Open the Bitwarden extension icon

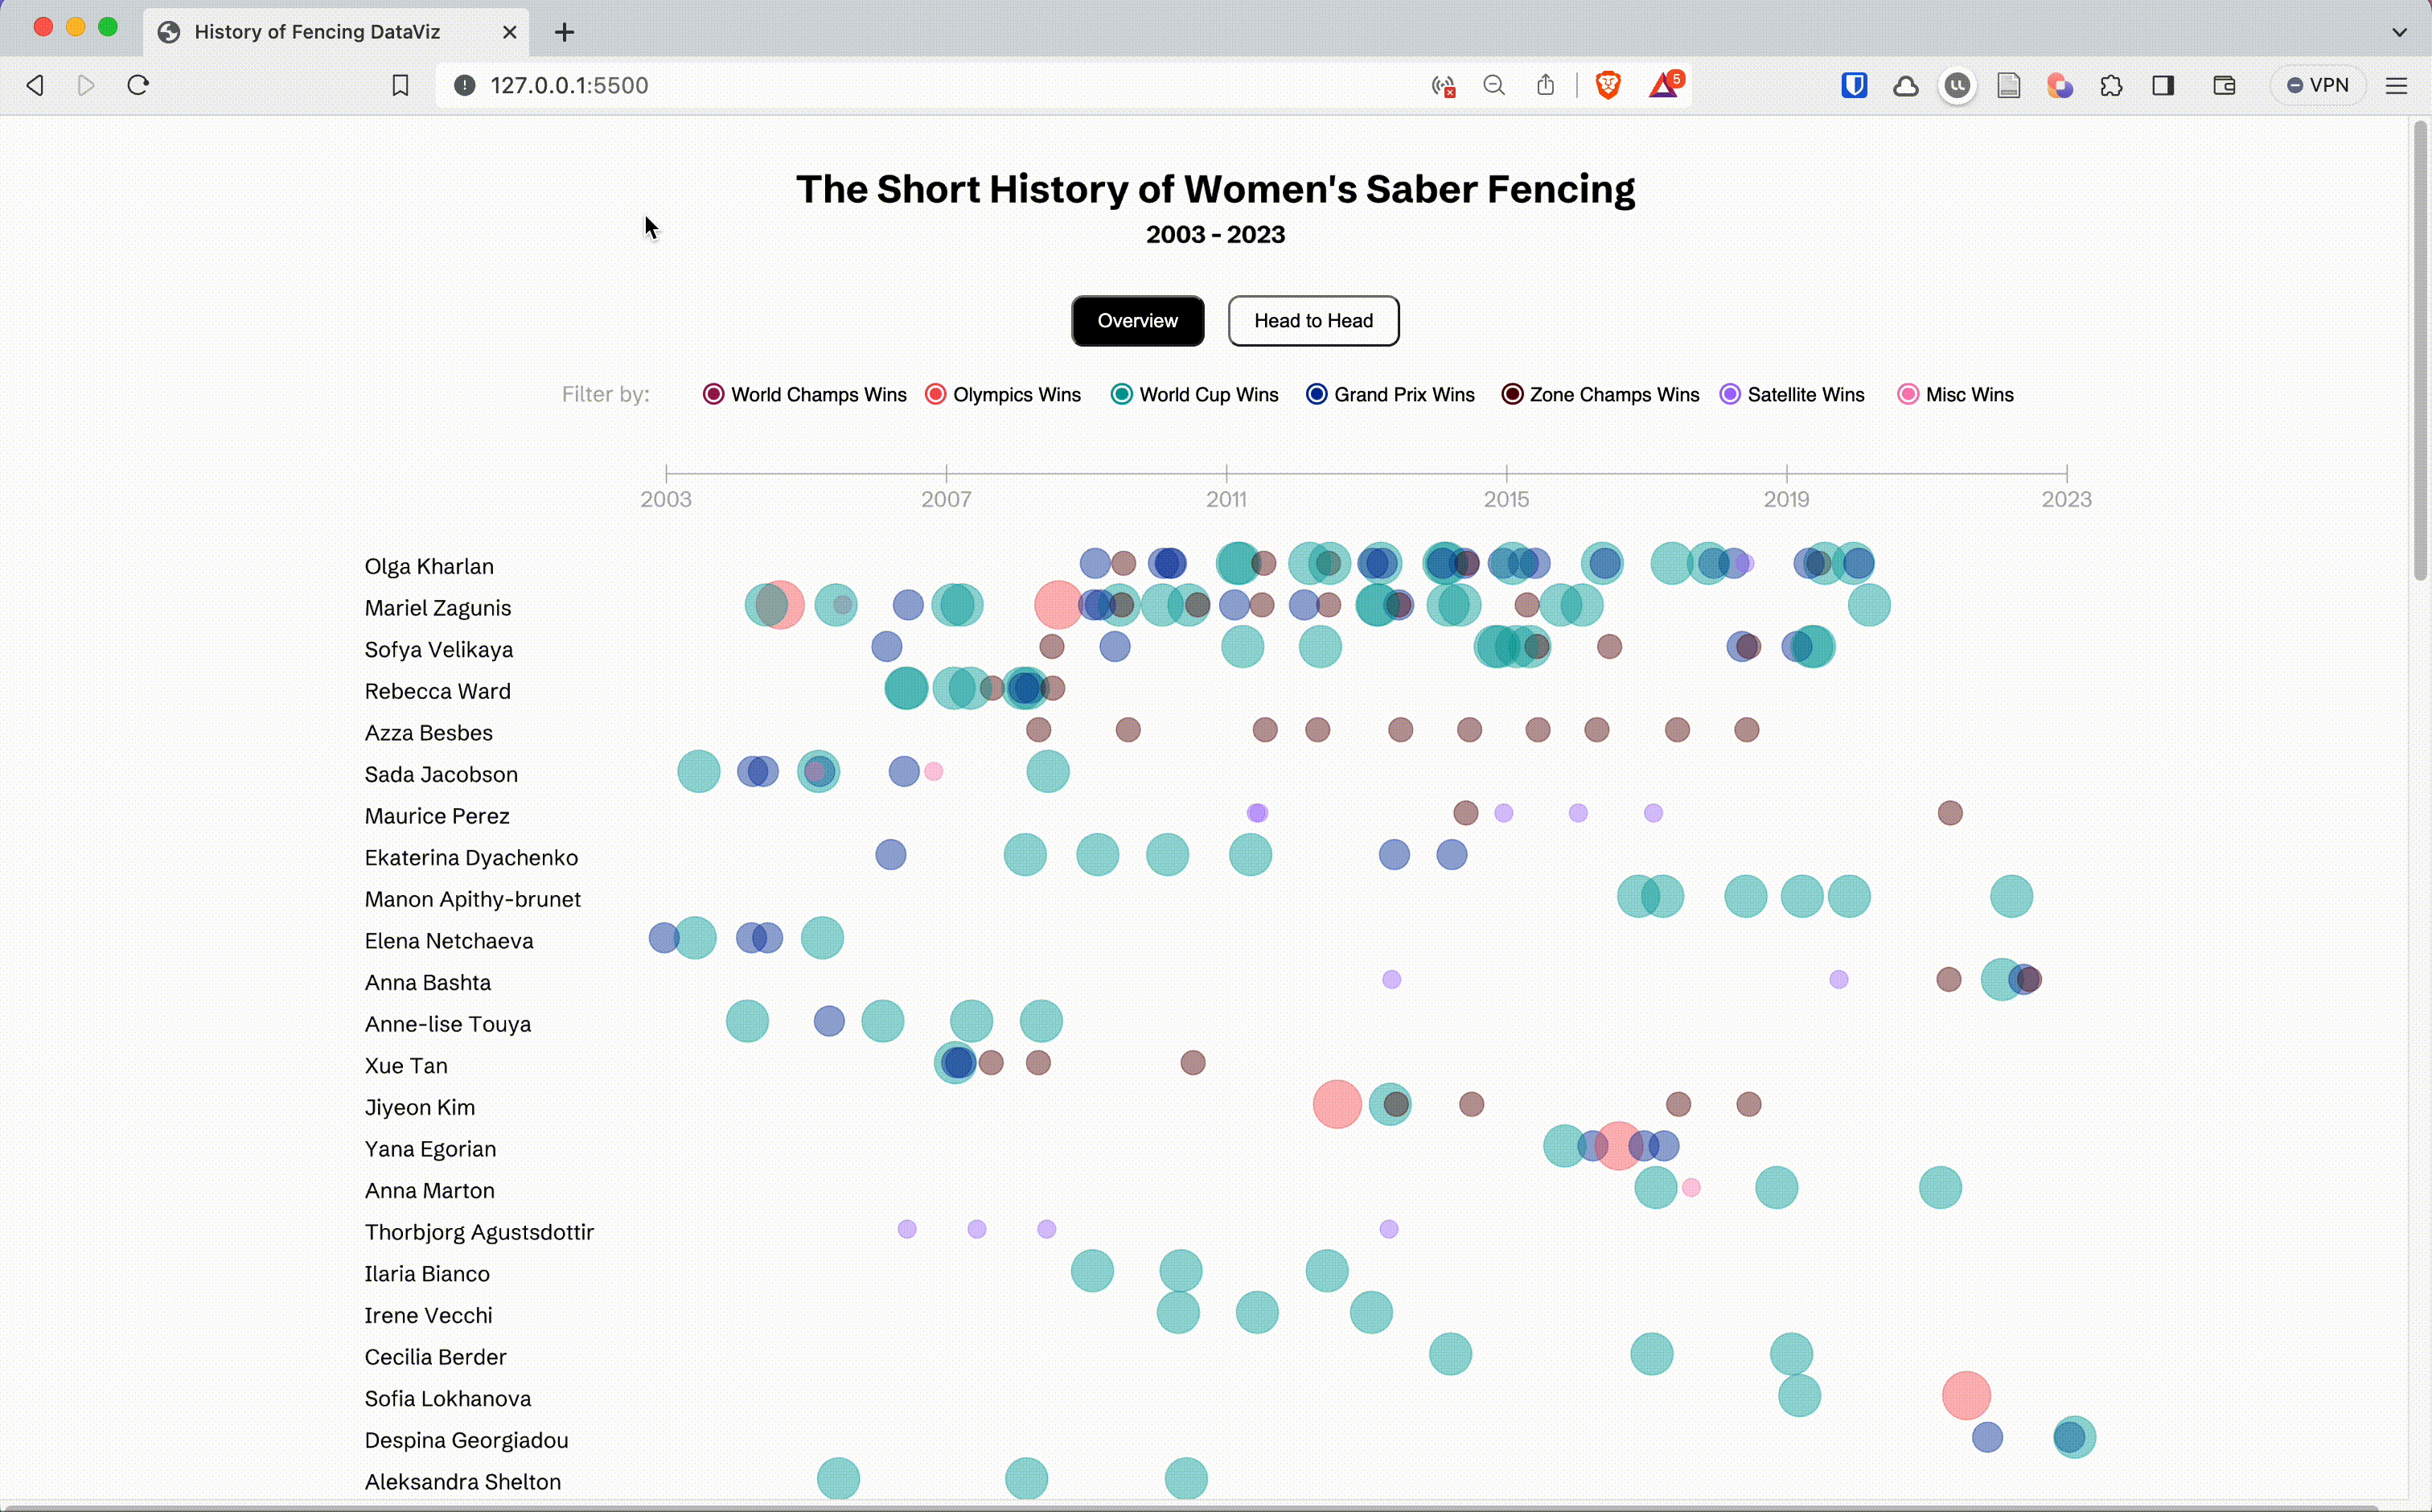1854,85
